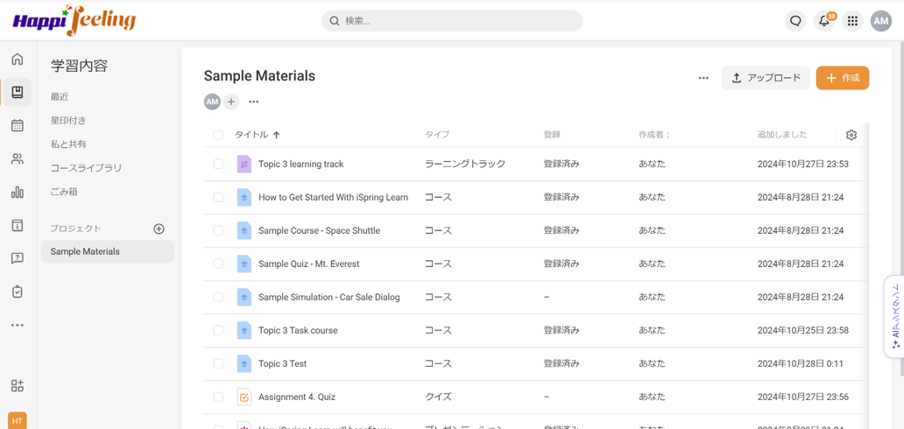Viewport: 904px width, 429px height.
Task: Click the chat bubble icon in header
Action: (795, 21)
